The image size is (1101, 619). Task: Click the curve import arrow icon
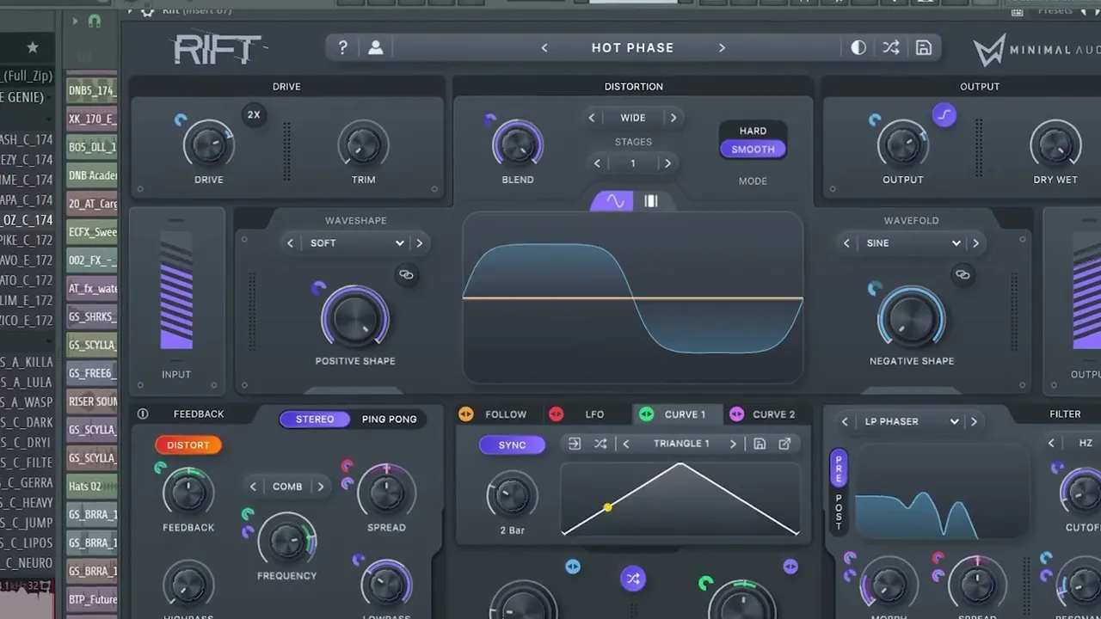coord(575,444)
